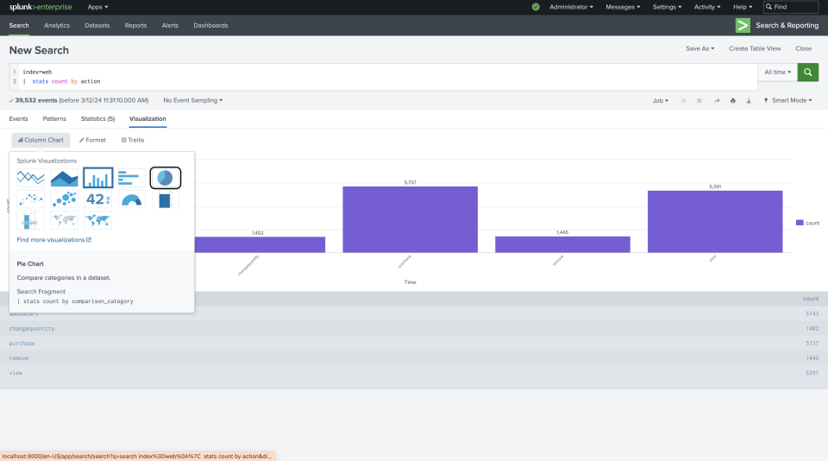
Task: Open the Reports nav item
Action: 135,25
